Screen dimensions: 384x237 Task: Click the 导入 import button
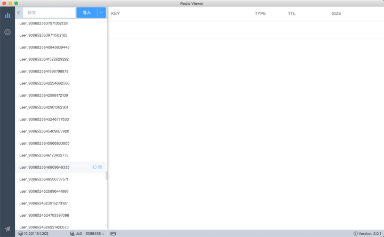pos(87,13)
